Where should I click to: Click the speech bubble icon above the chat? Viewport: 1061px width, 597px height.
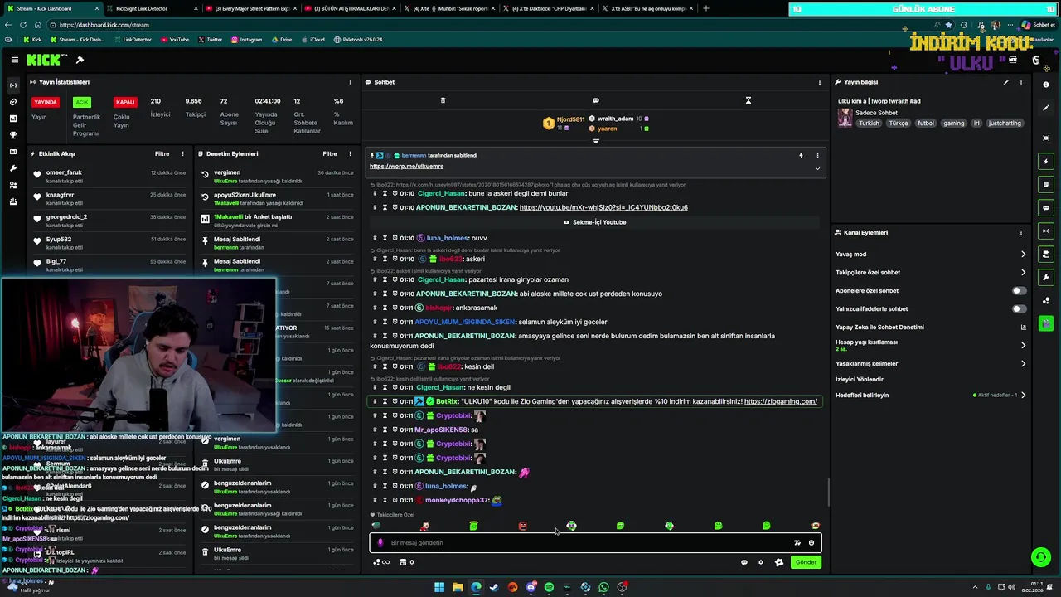pos(595,100)
